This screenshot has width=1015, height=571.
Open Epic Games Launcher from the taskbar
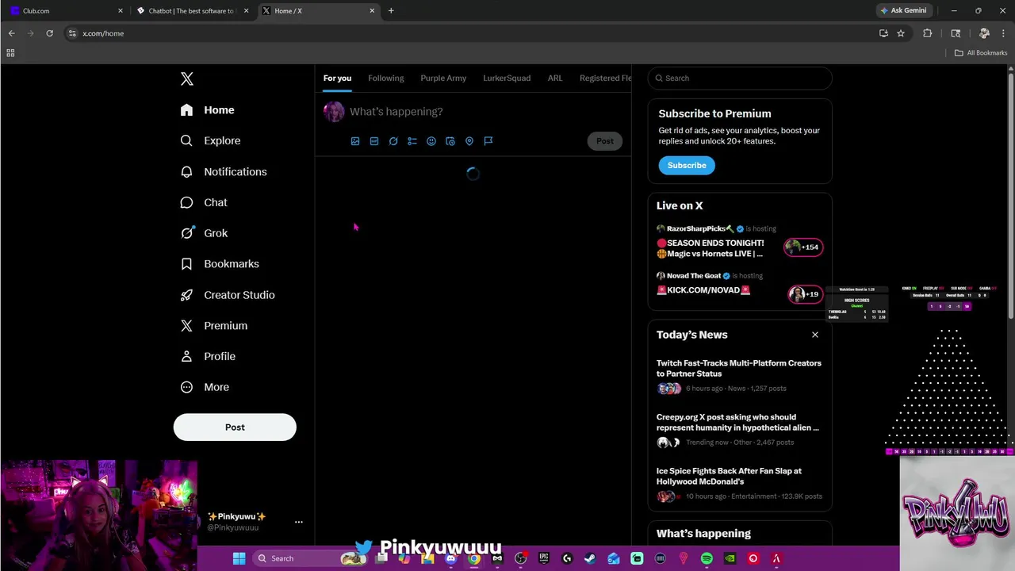(544, 558)
